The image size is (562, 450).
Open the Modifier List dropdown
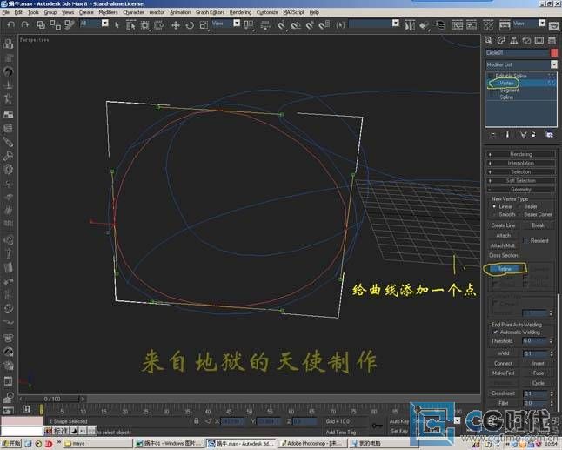click(521, 64)
